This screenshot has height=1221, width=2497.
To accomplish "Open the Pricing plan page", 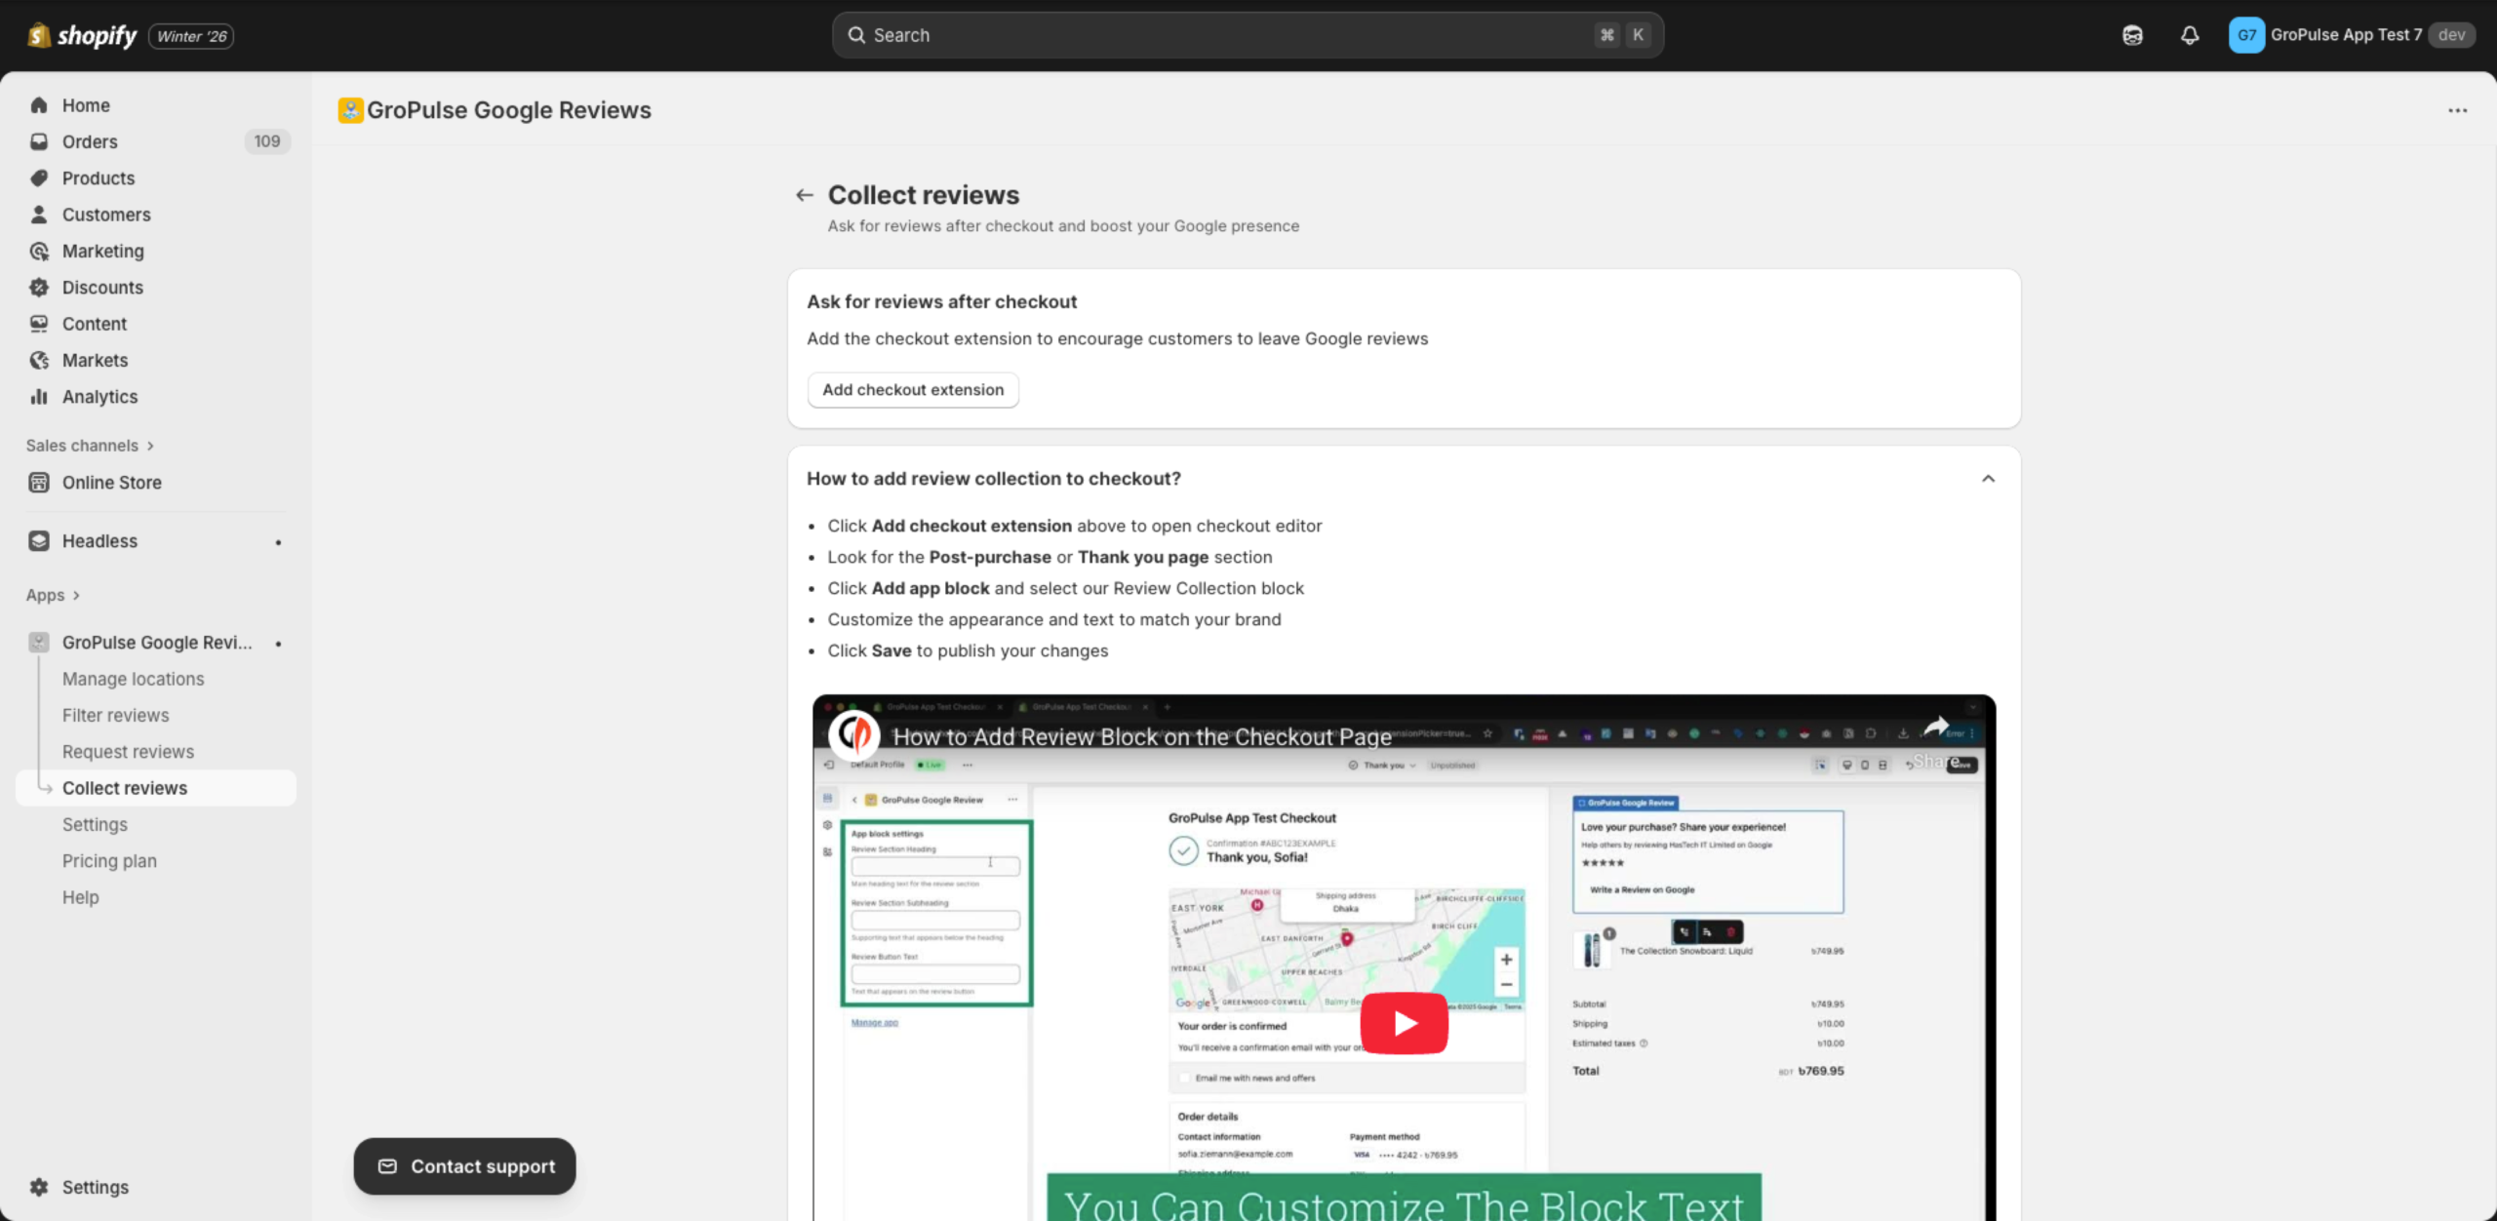I will coord(109,860).
